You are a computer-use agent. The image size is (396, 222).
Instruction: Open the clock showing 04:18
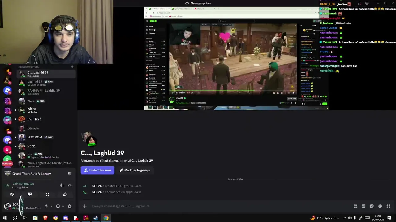click(378, 218)
